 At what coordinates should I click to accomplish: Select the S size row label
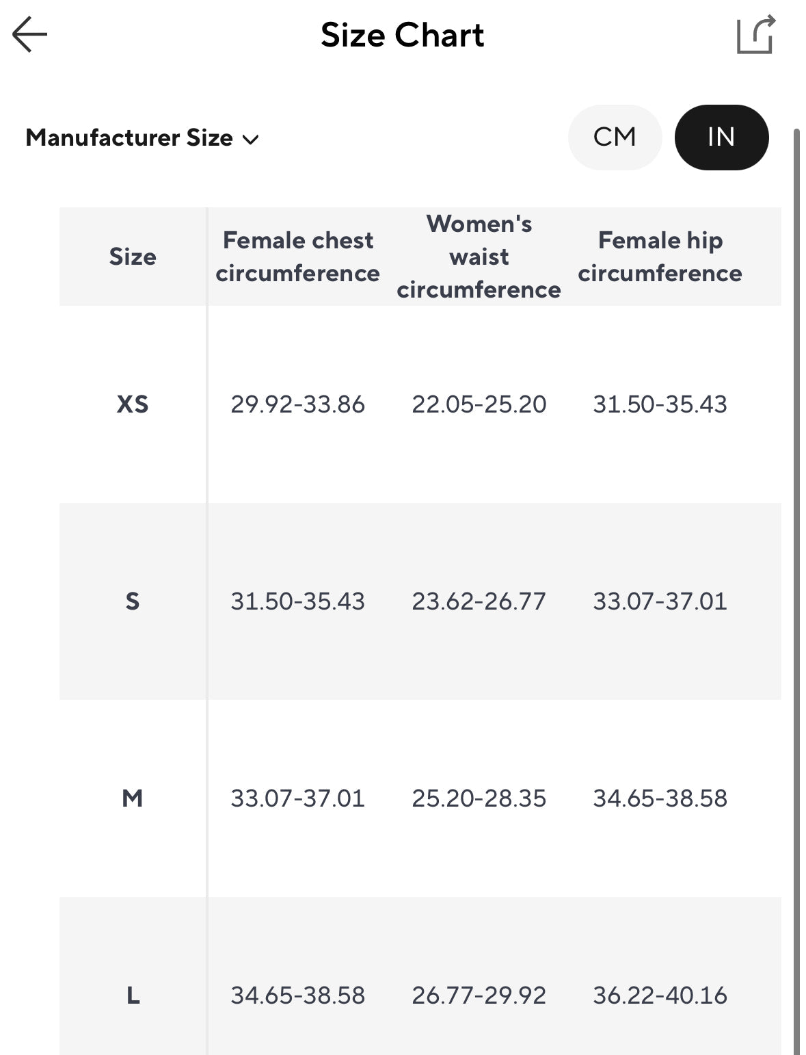133,601
